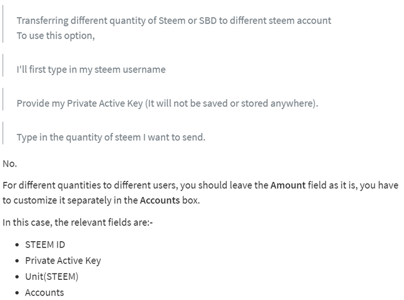Viewport: 404px width, 300px height.
Task: Click the "Unit(STEEM)" bullet item
Action: [52, 277]
